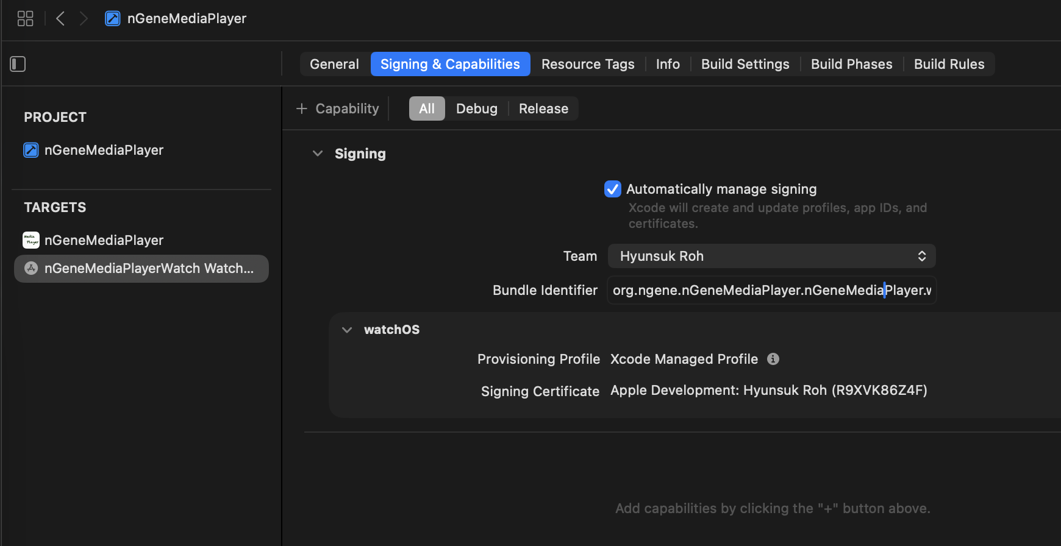
Task: Collapse the watchOS subsection
Action: (x=347, y=330)
